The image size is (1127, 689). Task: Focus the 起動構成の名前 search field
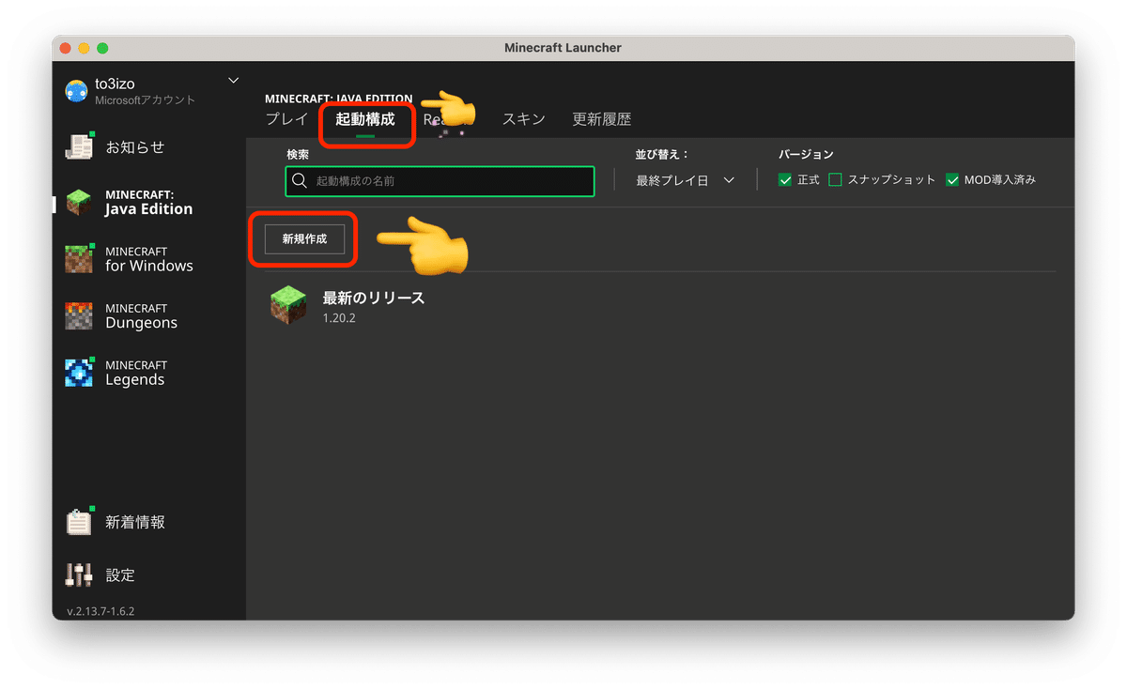(x=440, y=180)
